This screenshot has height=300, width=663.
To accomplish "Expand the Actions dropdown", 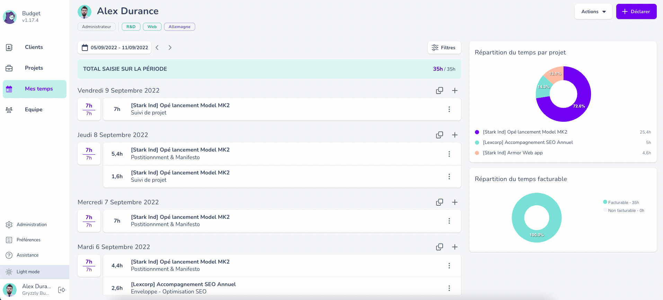I will 593,11.
